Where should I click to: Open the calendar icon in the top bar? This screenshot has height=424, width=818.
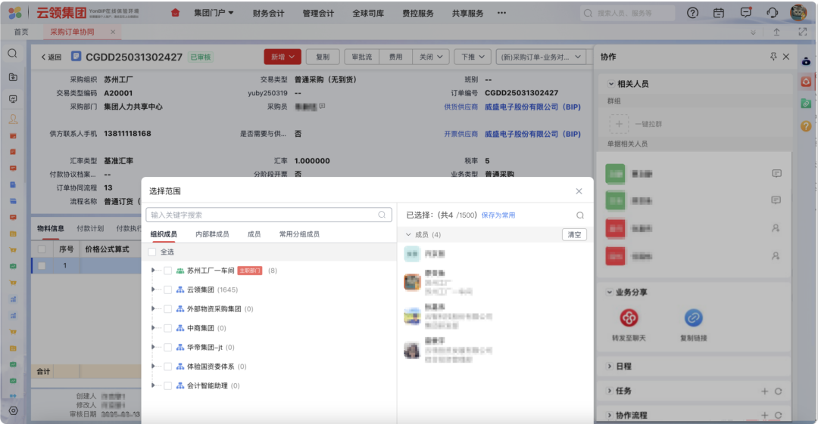click(719, 13)
